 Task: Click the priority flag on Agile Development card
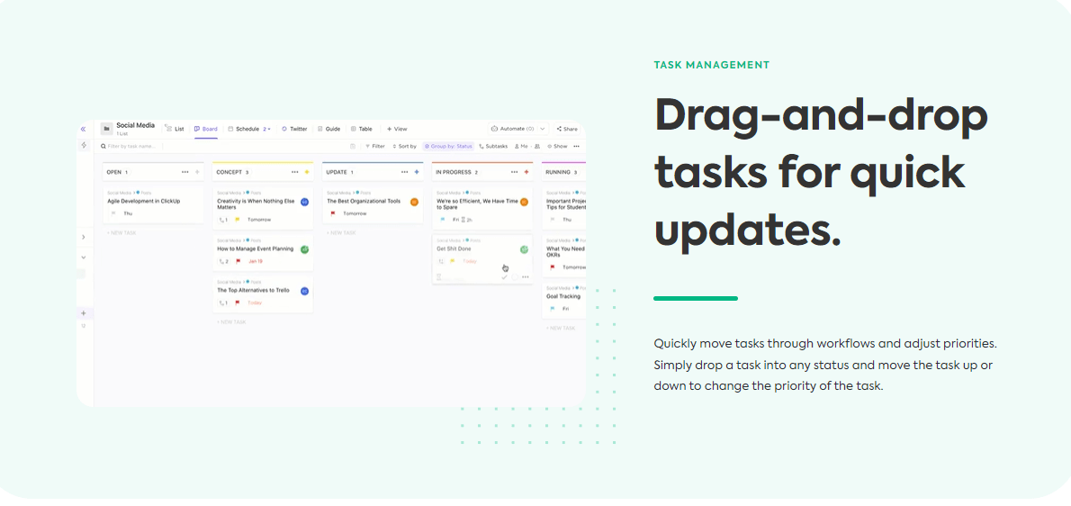click(114, 213)
